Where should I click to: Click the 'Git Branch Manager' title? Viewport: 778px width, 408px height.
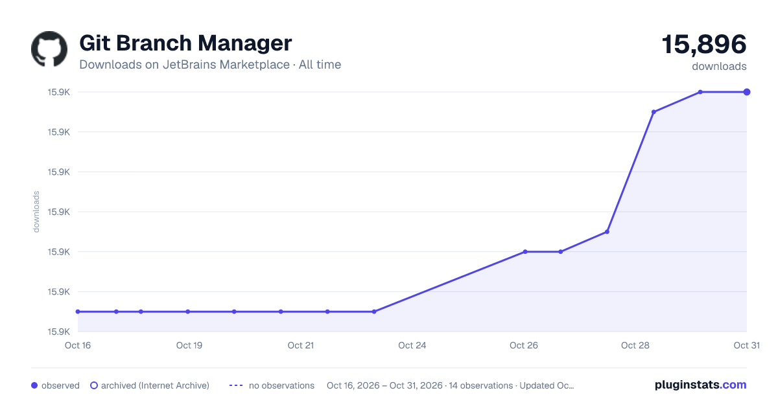click(x=185, y=43)
